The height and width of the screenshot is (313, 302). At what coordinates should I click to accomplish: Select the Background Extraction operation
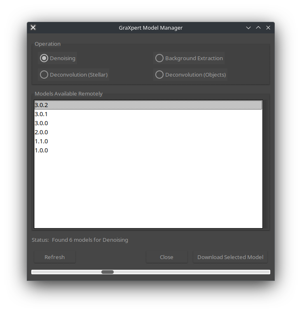[189, 58]
